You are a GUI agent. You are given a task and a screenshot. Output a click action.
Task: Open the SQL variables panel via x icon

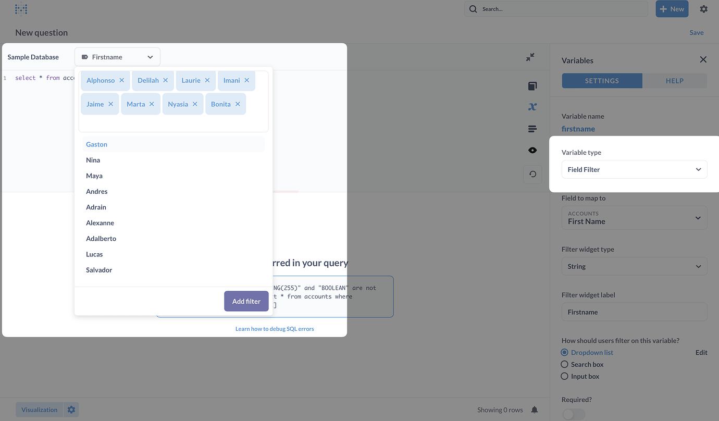[x=532, y=107]
